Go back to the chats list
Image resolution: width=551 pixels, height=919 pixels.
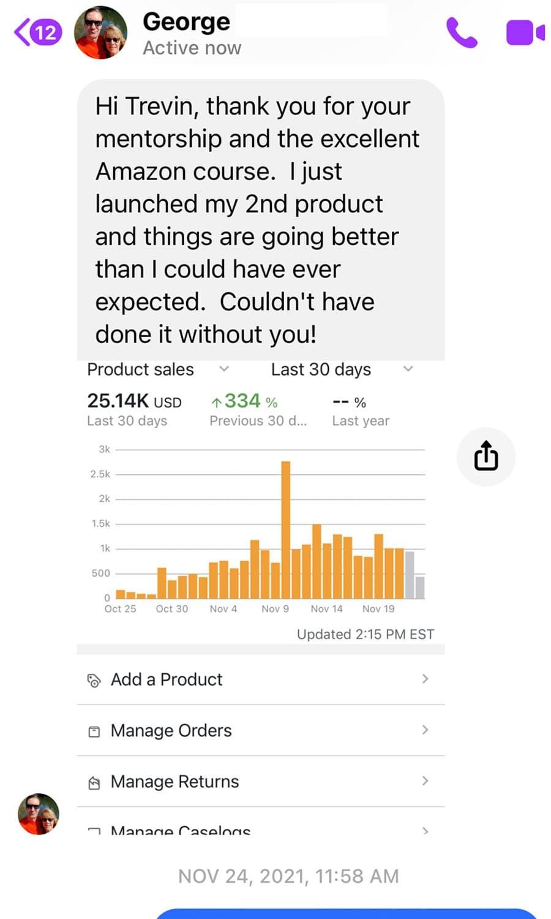pos(38,32)
